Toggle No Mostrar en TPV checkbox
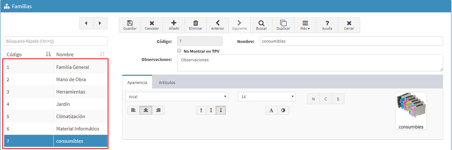 click(179, 51)
